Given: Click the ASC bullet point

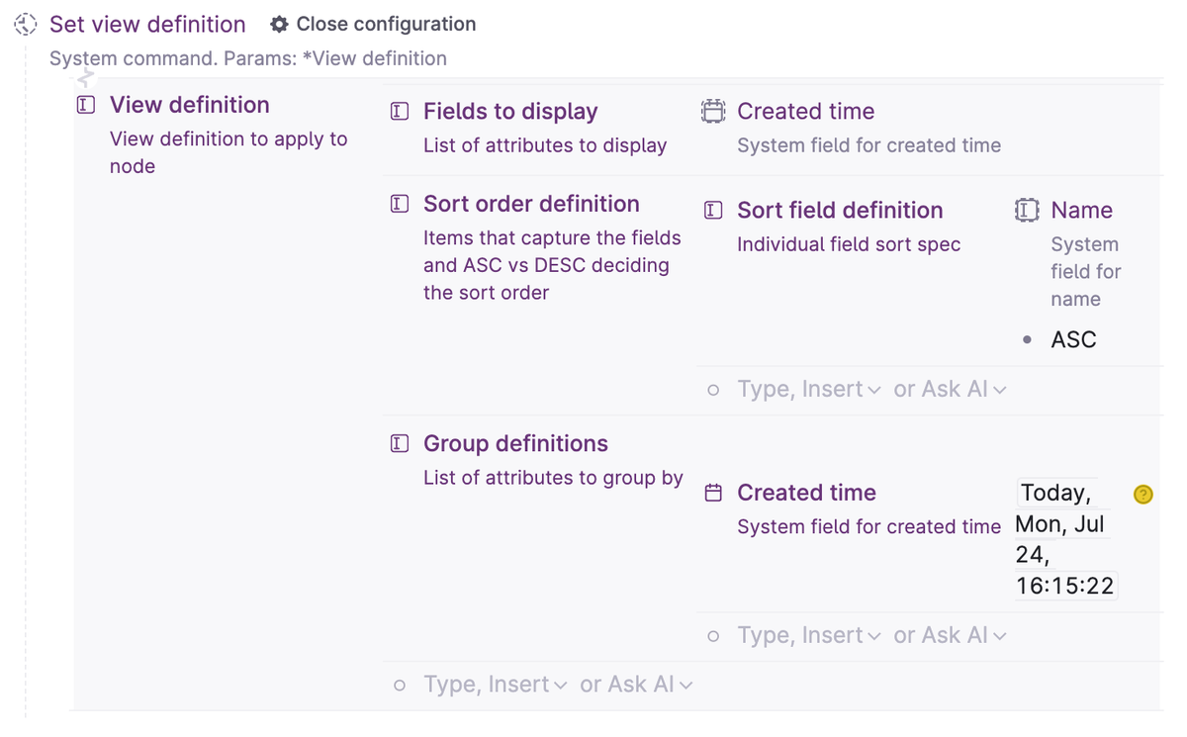Looking at the screenshot, I should 1028,340.
